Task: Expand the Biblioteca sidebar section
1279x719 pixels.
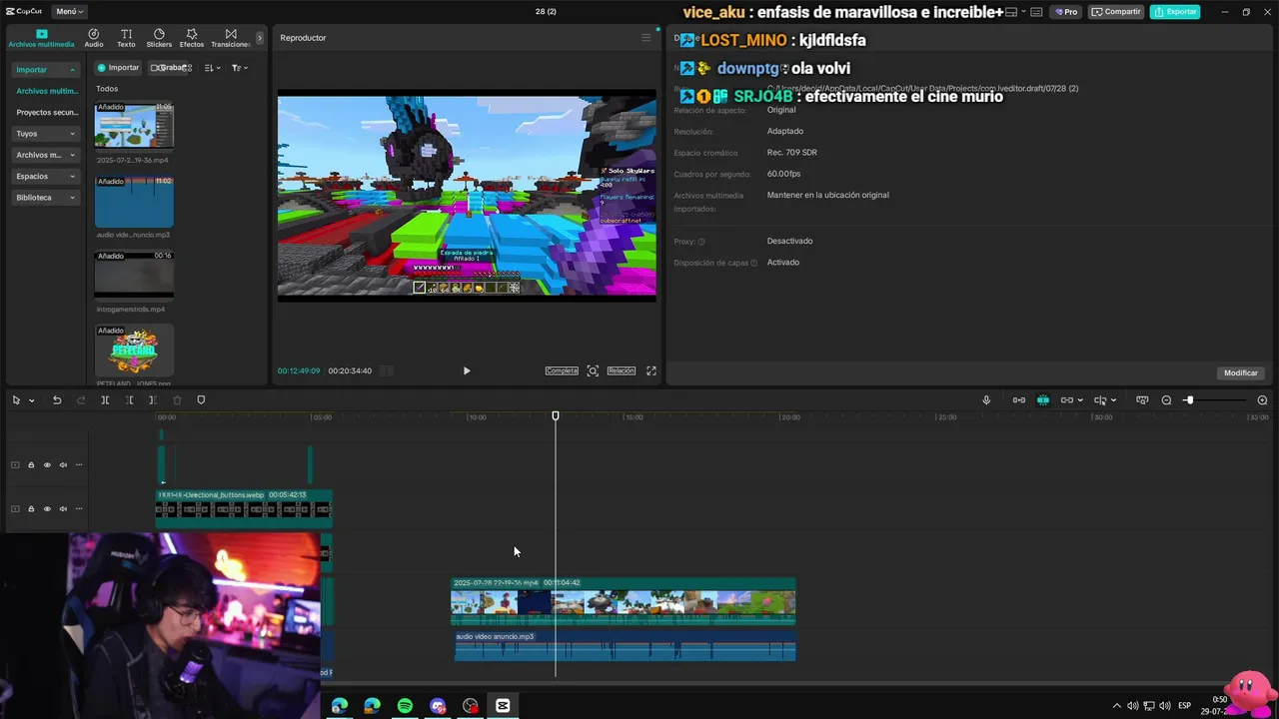Action: point(46,198)
